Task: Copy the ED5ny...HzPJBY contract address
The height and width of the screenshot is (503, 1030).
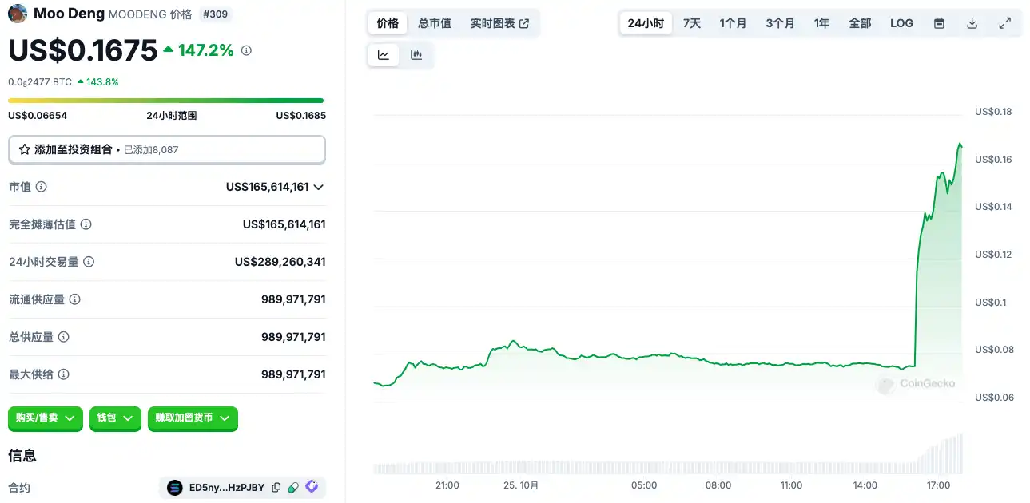Action: pos(276,488)
